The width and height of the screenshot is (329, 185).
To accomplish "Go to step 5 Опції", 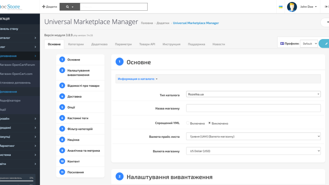I will [x=80, y=107].
